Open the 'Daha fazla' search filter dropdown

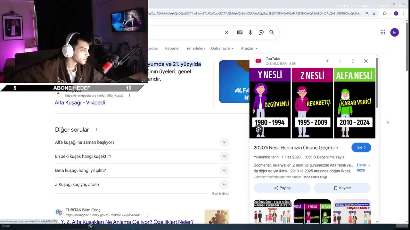[222, 48]
